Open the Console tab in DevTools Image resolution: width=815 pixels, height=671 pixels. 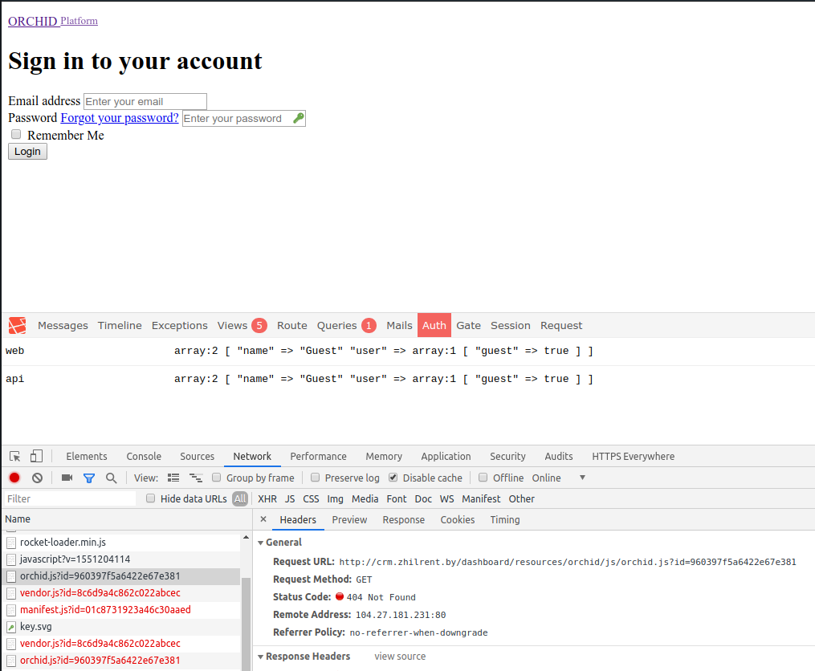click(x=144, y=456)
